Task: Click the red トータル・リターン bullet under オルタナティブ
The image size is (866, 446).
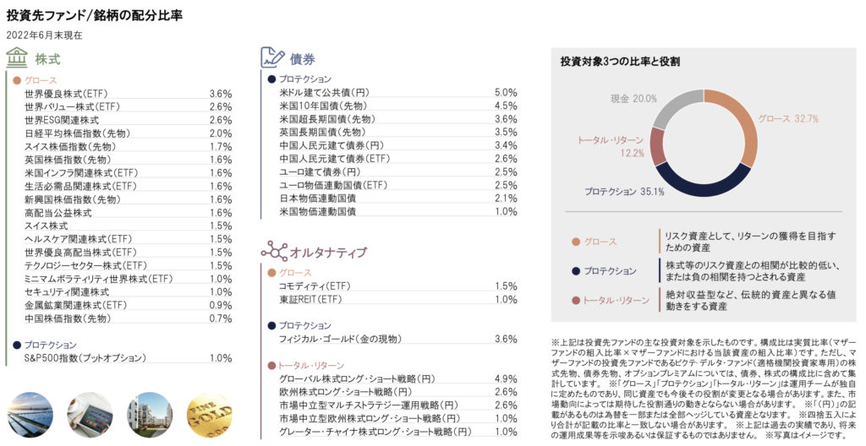Action: click(x=271, y=365)
